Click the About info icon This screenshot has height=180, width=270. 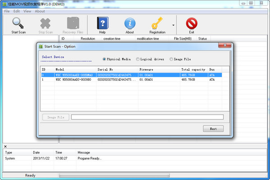(130, 23)
